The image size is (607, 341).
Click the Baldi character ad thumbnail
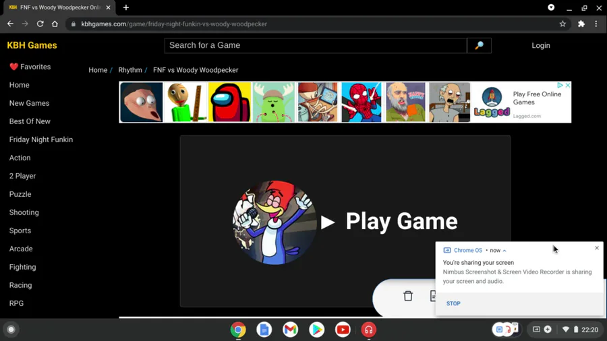pyautogui.click(x=185, y=102)
